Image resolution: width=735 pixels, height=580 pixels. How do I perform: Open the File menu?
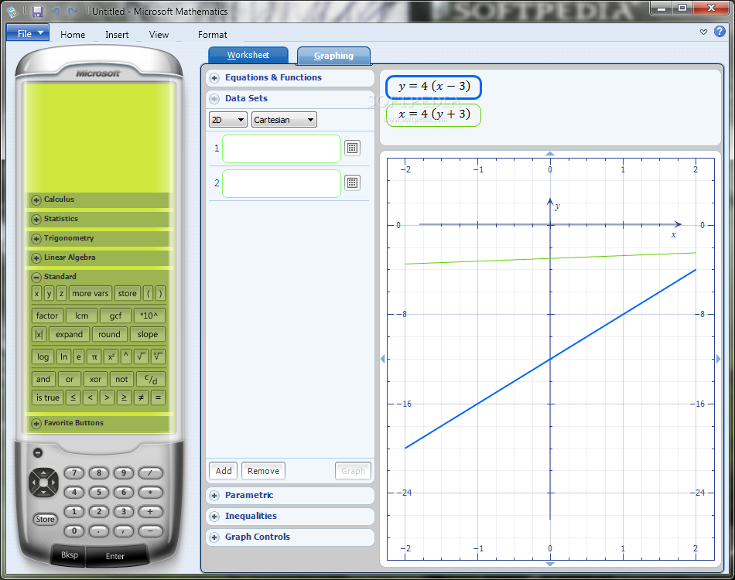click(x=28, y=32)
